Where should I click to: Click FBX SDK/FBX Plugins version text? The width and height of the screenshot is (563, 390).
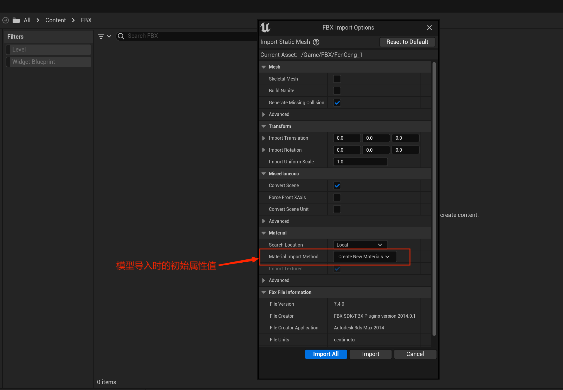pos(375,316)
